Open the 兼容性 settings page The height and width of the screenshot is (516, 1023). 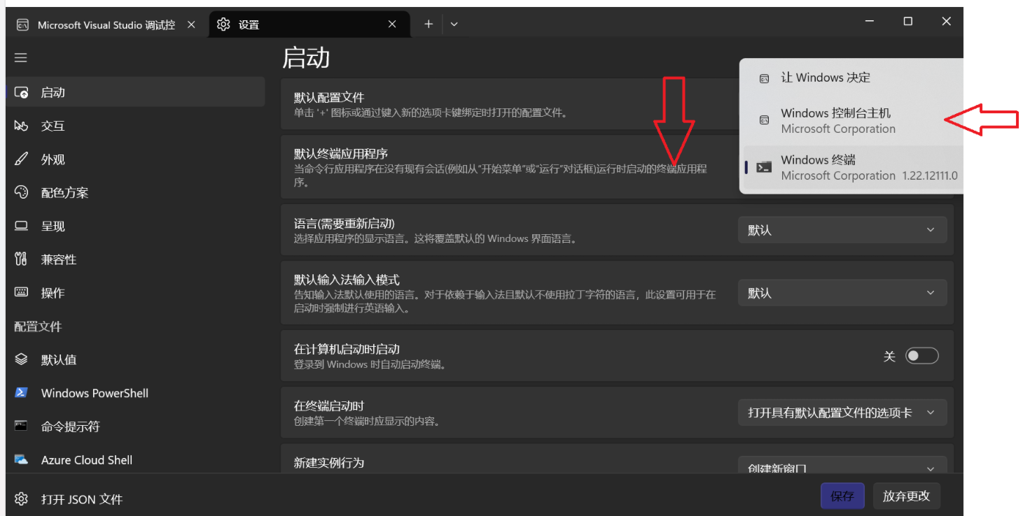point(135,259)
